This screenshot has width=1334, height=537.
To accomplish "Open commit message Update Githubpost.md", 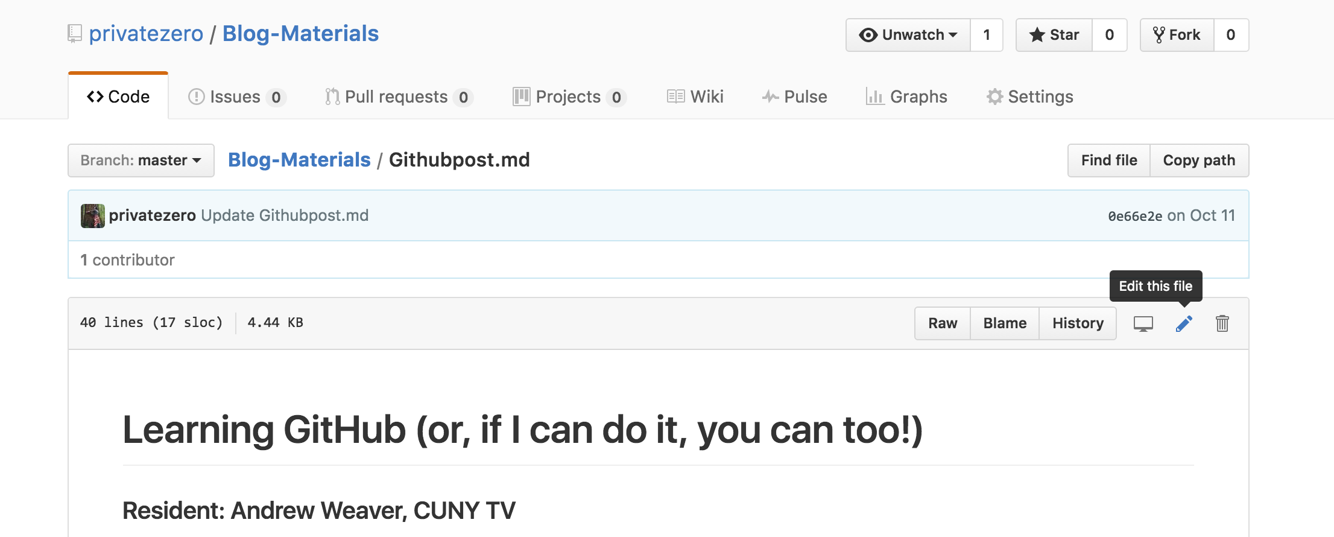I will click(x=285, y=215).
